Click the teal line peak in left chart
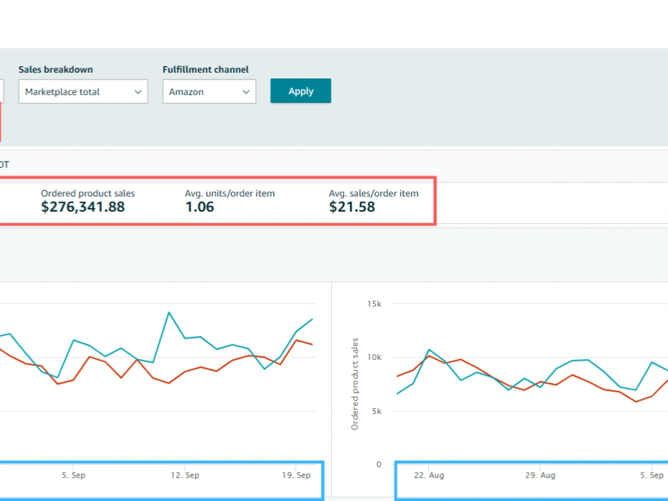 pyautogui.click(x=169, y=312)
